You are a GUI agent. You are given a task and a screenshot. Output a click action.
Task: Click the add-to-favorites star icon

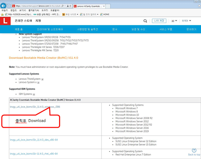2,15
